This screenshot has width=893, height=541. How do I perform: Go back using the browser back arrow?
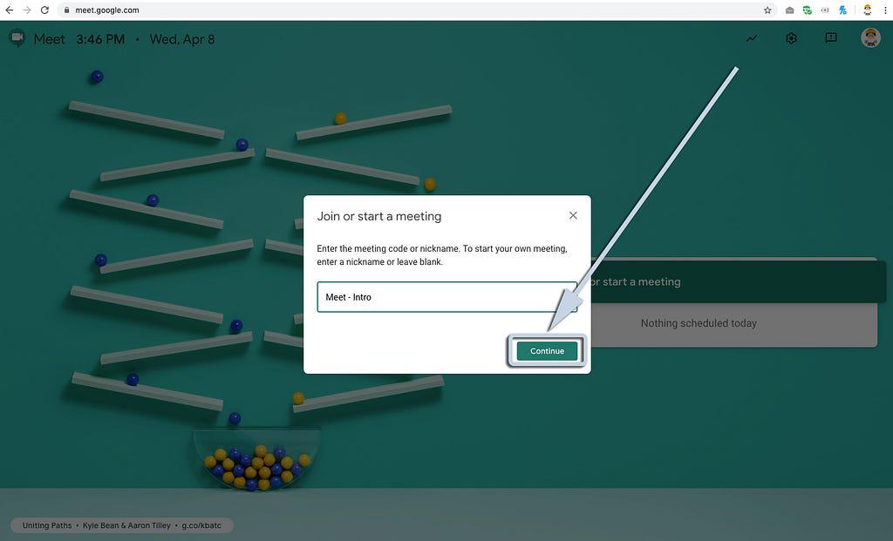pyautogui.click(x=10, y=10)
